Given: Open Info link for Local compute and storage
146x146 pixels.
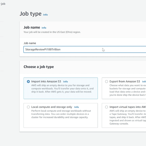Looking at the screenshot, I should pos(77,107).
